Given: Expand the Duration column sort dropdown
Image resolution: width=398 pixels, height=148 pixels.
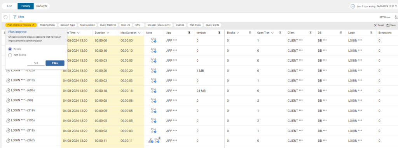Looking at the screenshot, I should pyautogui.click(x=108, y=33).
